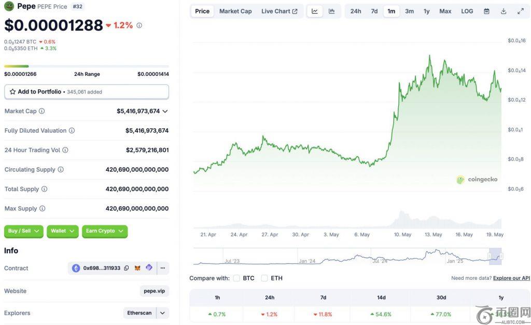Click the Market Cap info icon

pos(42,111)
